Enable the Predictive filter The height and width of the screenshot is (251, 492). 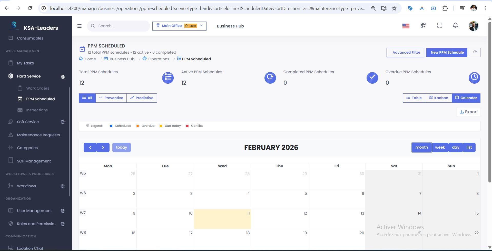[x=142, y=98]
